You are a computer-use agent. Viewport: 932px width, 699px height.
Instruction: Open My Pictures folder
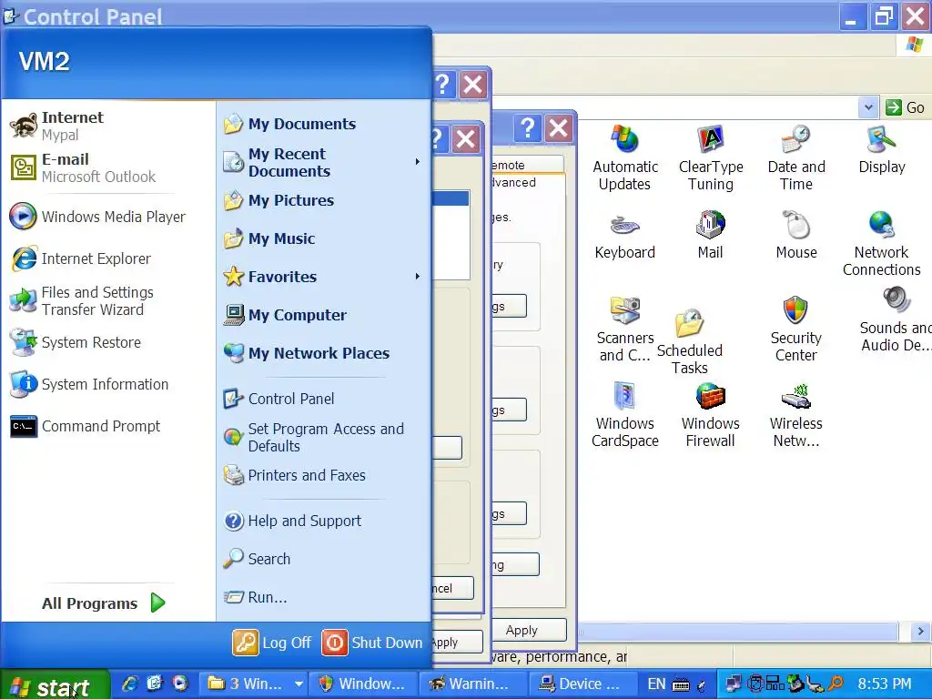(323, 200)
